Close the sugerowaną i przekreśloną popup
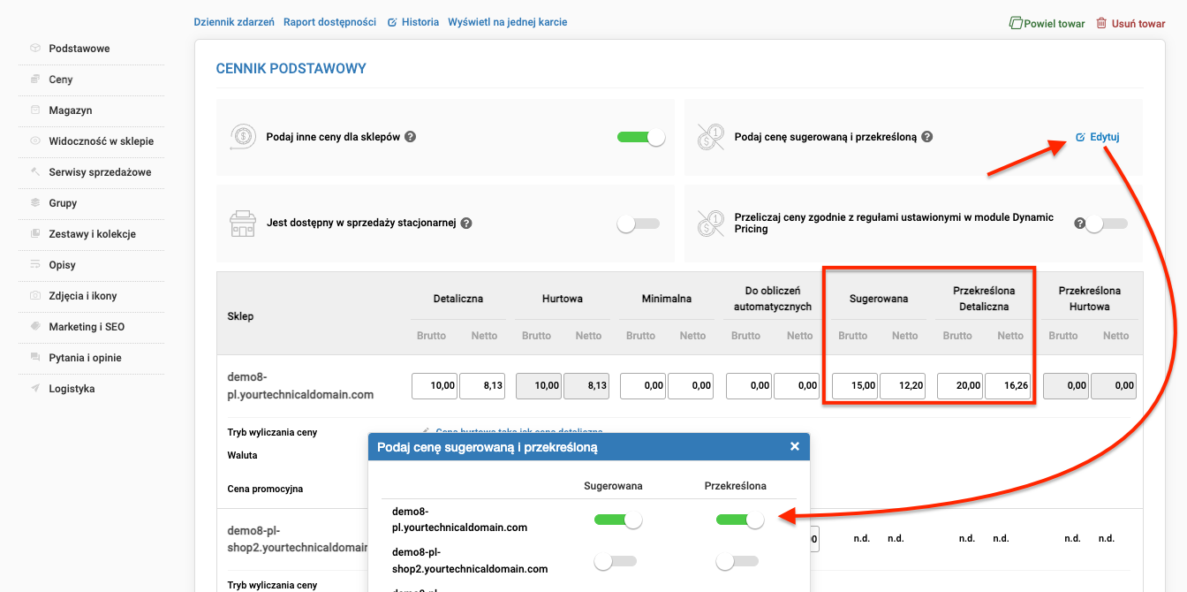1187x592 pixels. 795,447
